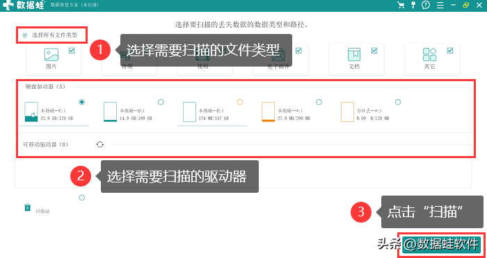Click the 图片 label under the picture icon
Screen dimensions: 487x258
[51, 67]
